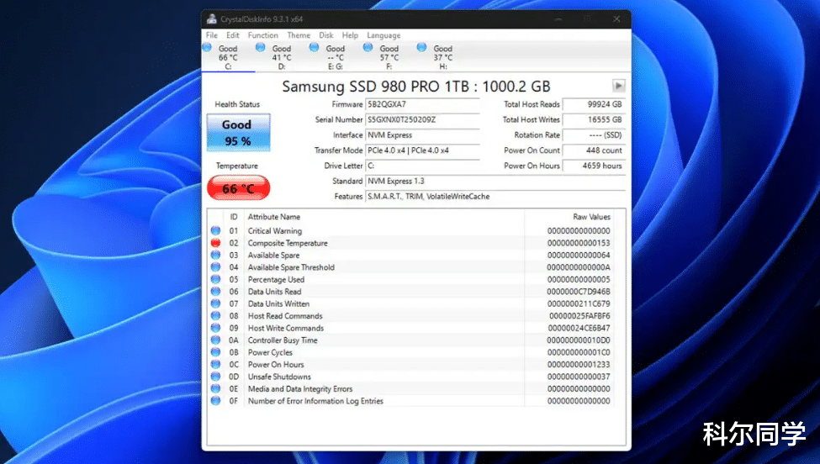The image size is (820, 464).
Task: Switch to drive H: at 37 °C
Action: pos(443,57)
